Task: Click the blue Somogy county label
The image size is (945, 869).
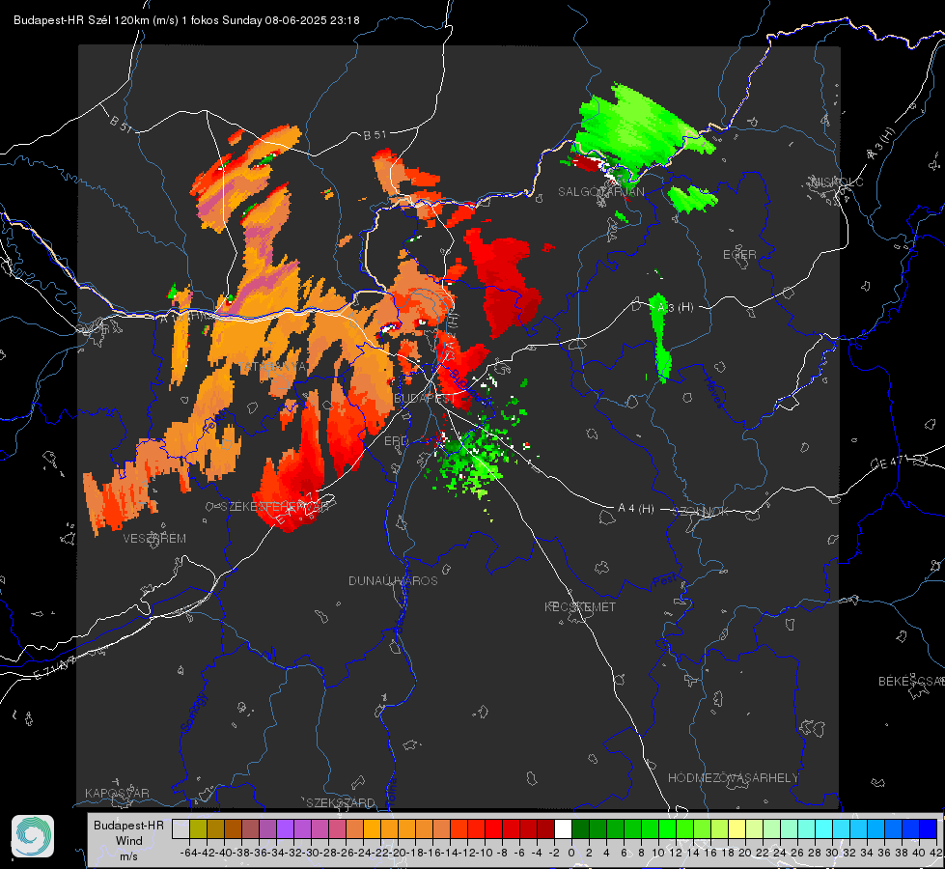Action: 193,713
